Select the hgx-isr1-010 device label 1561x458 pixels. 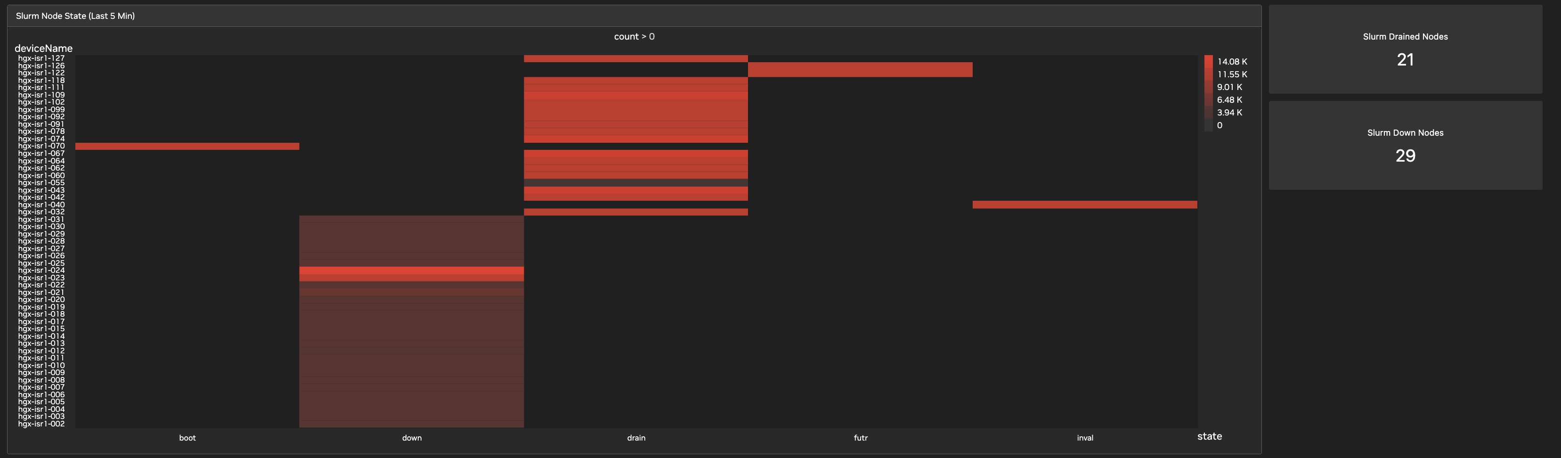(41, 365)
